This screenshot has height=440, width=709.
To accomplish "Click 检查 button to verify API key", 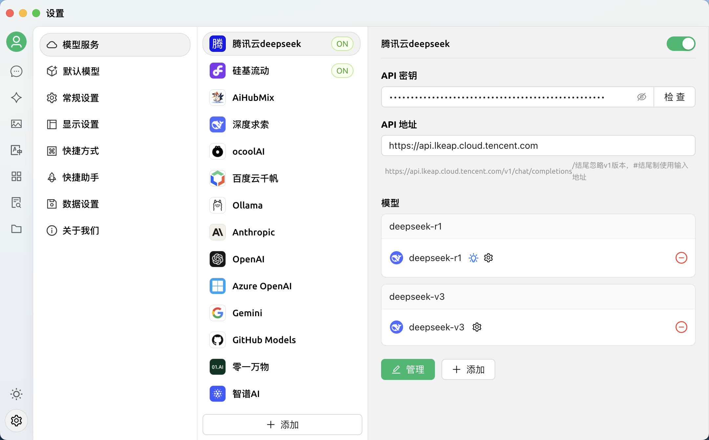I will point(675,97).
